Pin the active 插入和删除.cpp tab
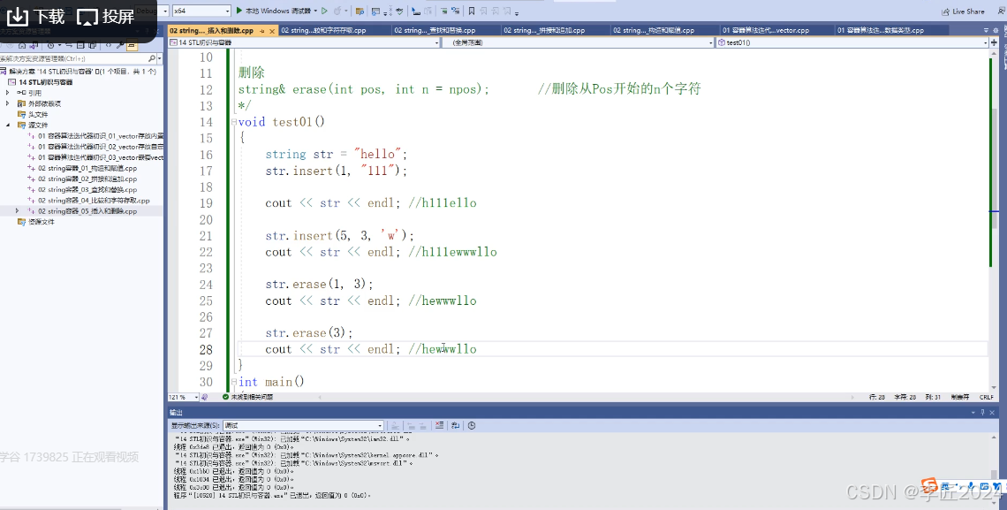Screen dimensions: 1007x510 click(x=262, y=31)
